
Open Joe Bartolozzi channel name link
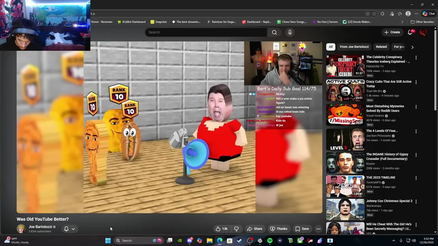[x=40, y=227]
